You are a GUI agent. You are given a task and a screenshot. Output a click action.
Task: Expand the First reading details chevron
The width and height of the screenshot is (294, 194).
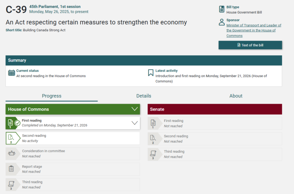click(x=135, y=123)
